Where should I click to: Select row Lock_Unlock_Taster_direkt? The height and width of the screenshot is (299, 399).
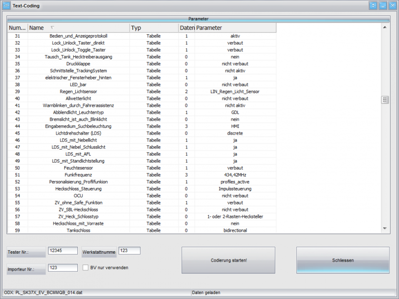pos(142,43)
